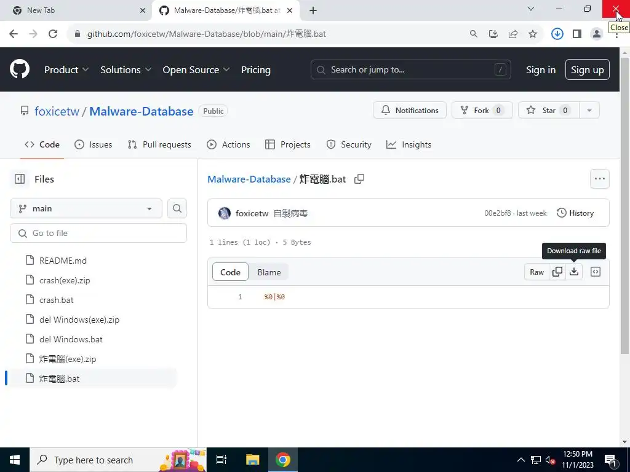This screenshot has width=630, height=472.
Task: Download the raw file icon
Action: (574, 272)
